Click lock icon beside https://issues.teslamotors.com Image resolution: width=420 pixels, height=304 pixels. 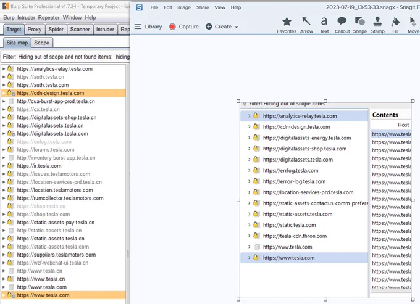tap(10, 174)
